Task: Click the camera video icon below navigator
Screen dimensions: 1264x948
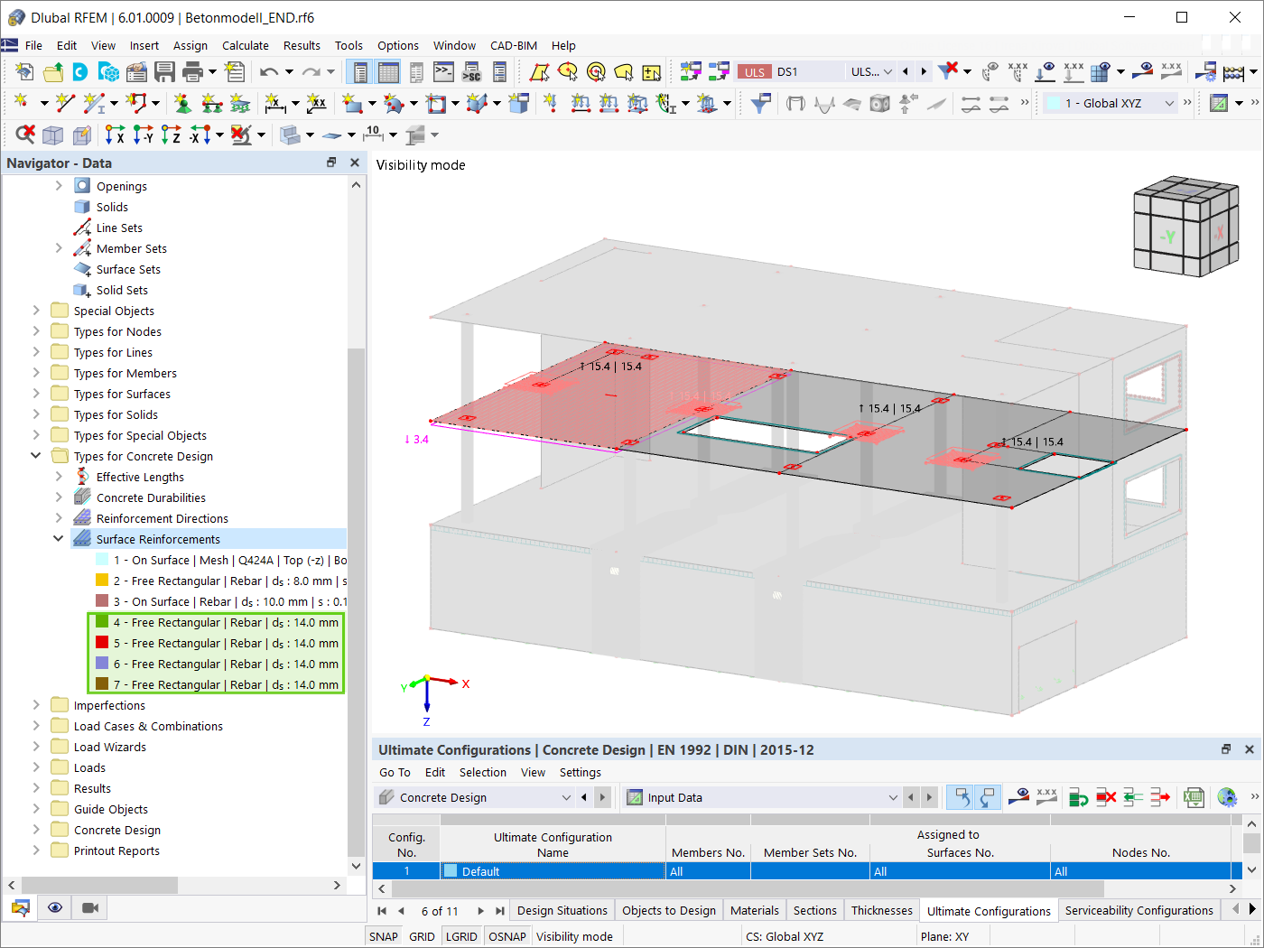Action: point(90,907)
